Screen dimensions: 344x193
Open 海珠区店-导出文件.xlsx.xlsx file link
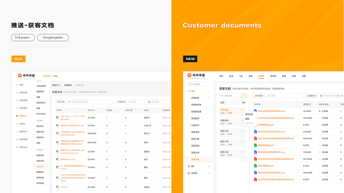[x=72, y=125]
